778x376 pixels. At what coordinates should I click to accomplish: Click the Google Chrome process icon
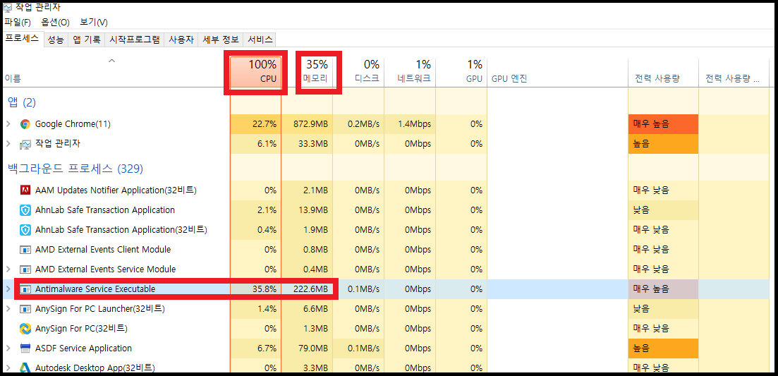tap(25, 124)
